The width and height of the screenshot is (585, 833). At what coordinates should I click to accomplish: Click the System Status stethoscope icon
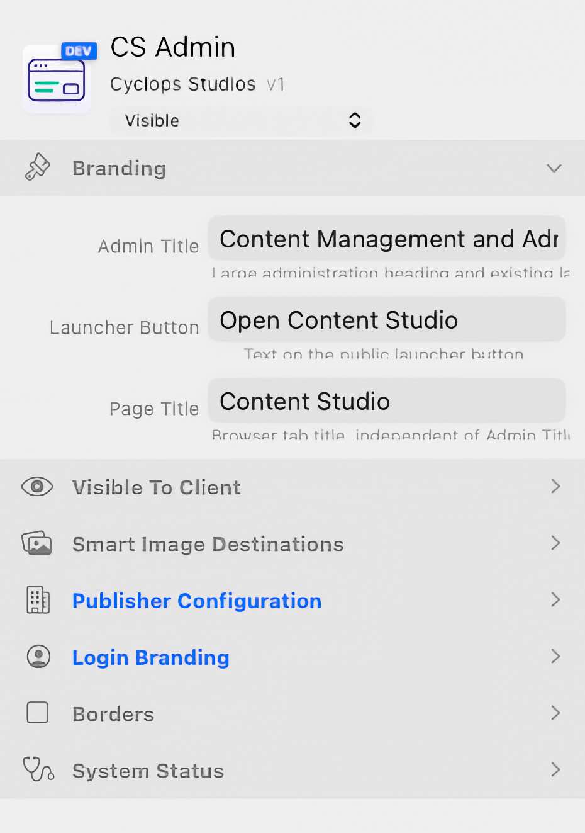38,769
